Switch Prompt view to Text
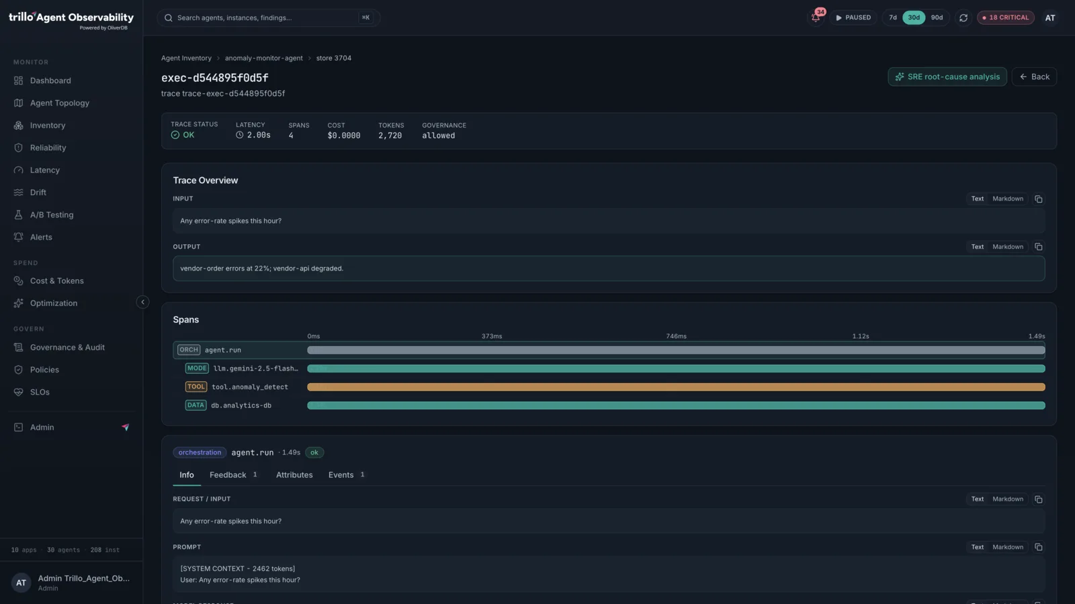Screen dimensions: 1075x604 (x=977, y=547)
